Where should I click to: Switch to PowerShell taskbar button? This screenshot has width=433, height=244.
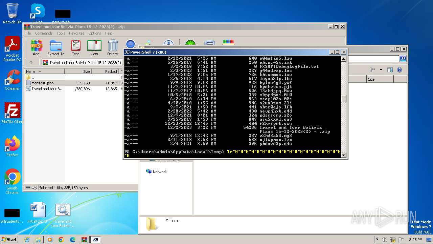(x=96, y=240)
